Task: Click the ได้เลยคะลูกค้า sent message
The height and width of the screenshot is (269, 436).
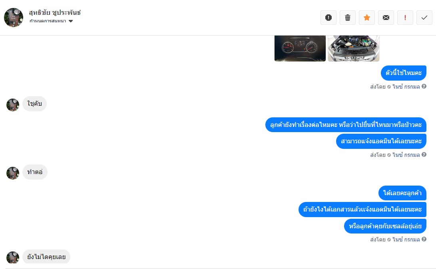Action: (402, 193)
